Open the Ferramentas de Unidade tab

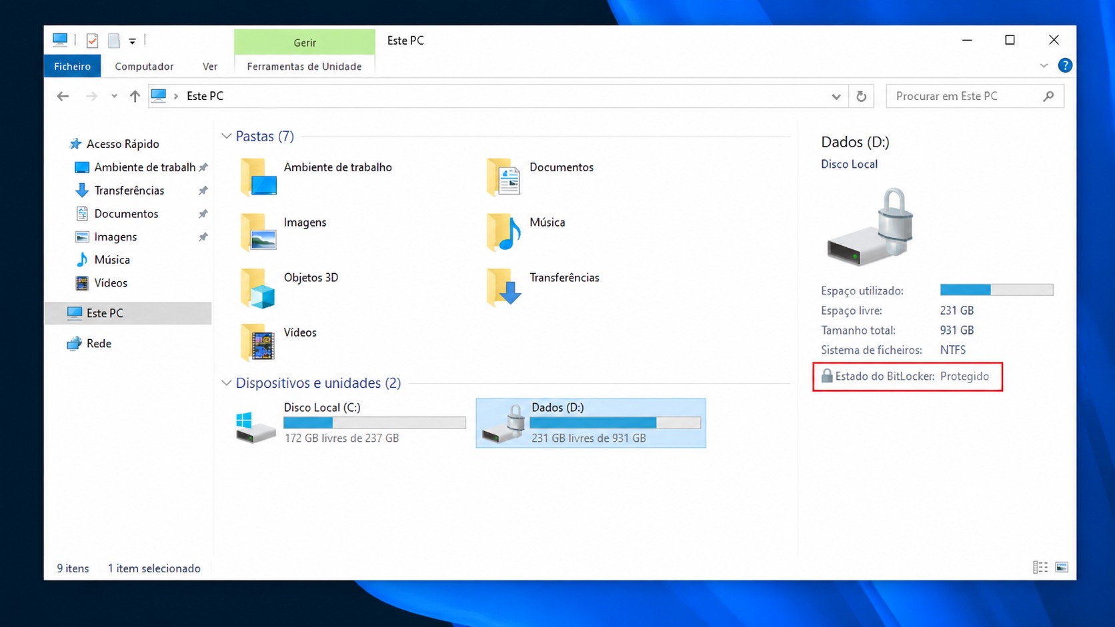click(304, 66)
